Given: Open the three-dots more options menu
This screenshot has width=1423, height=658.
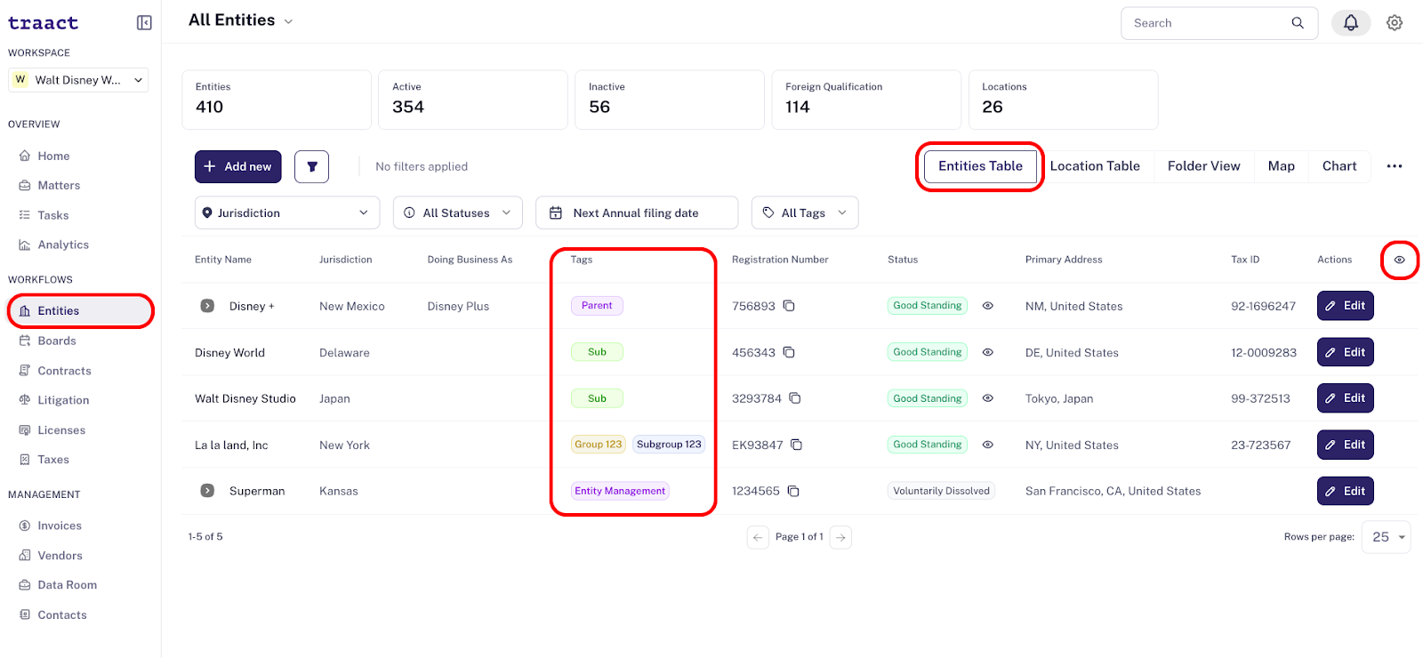Looking at the screenshot, I should tap(1395, 166).
